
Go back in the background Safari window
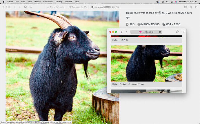[x=15, y=7]
